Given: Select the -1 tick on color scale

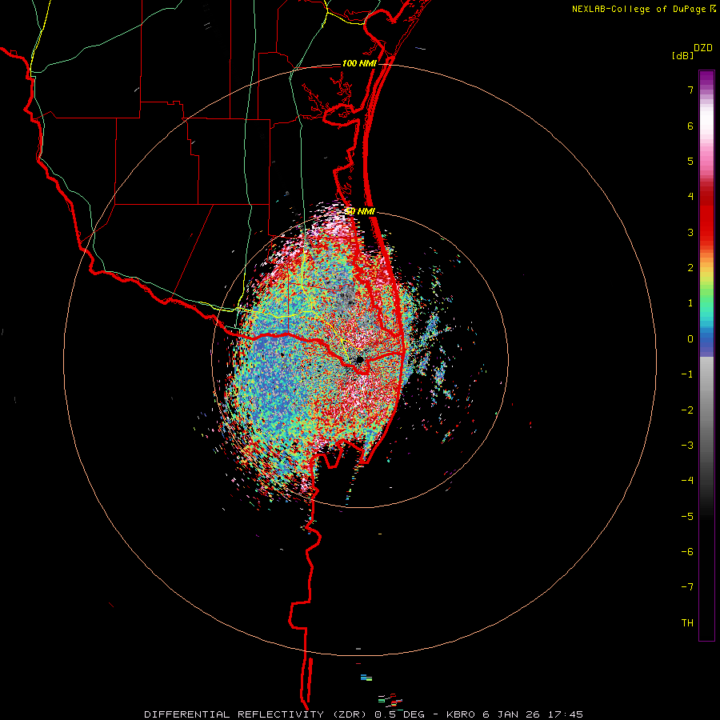Looking at the screenshot, I should click(687, 374).
